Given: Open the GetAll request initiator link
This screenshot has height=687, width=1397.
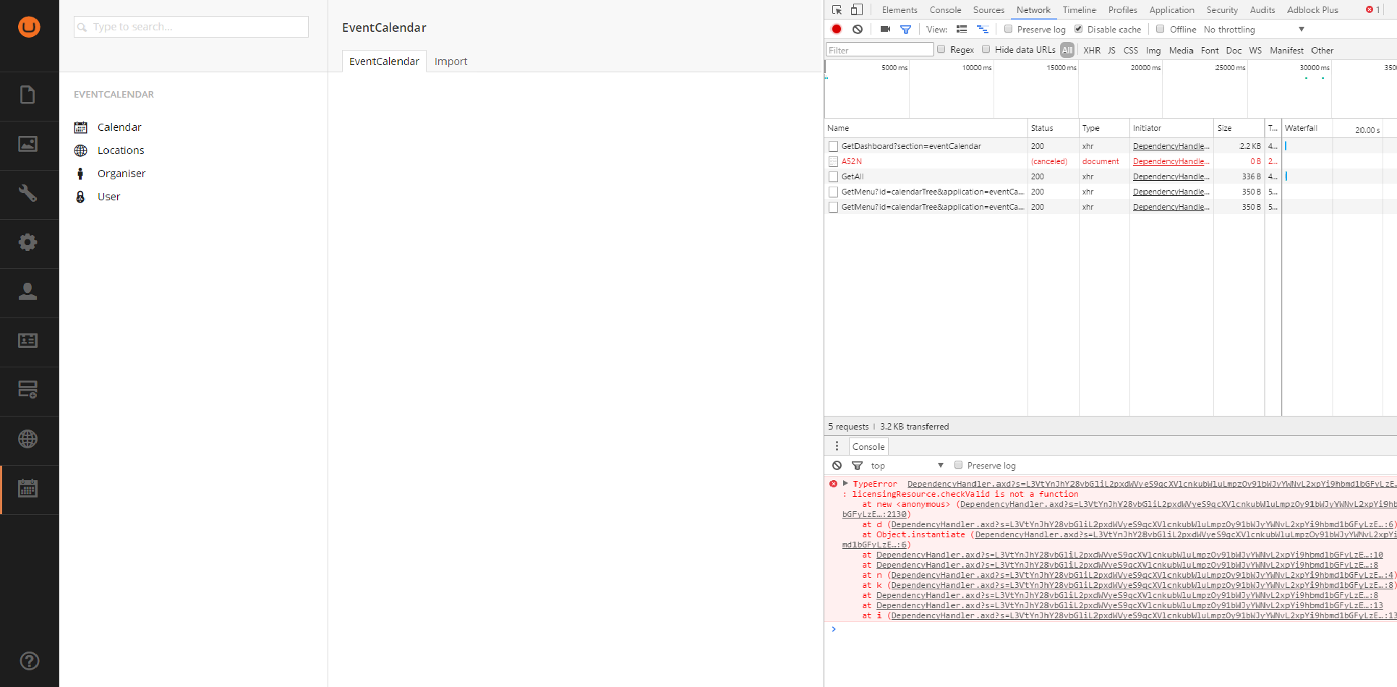Looking at the screenshot, I should point(1171,176).
